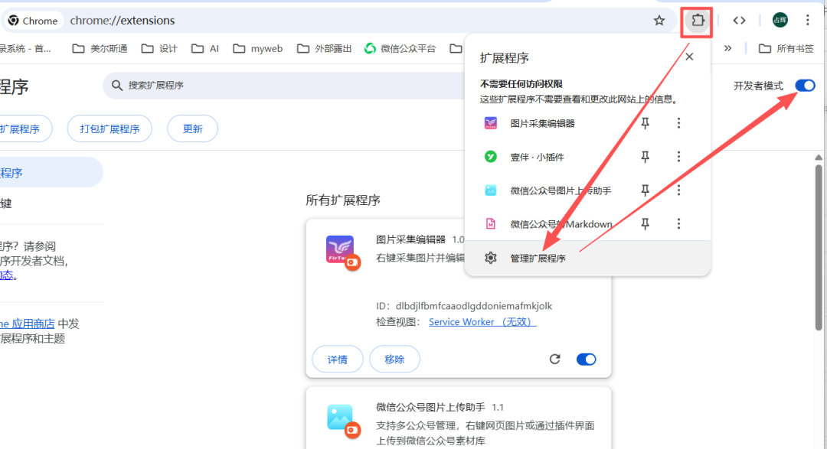Open three-dot menu for 微信公众号Markdown
This screenshot has width=827, height=449.
coord(678,223)
